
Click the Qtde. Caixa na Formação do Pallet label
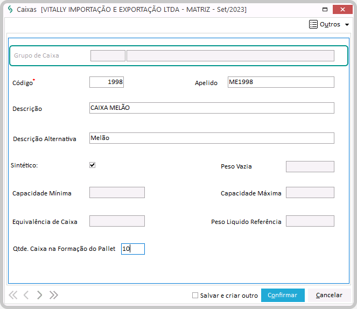pyautogui.click(x=64, y=249)
